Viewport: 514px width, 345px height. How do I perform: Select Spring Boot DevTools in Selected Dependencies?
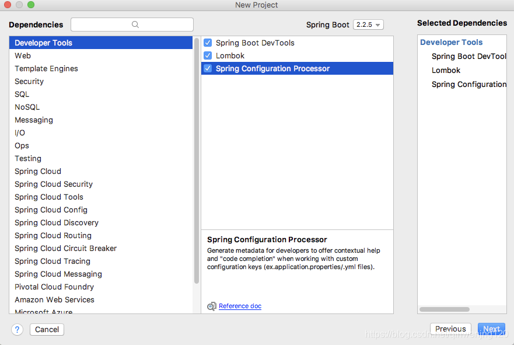(468, 57)
